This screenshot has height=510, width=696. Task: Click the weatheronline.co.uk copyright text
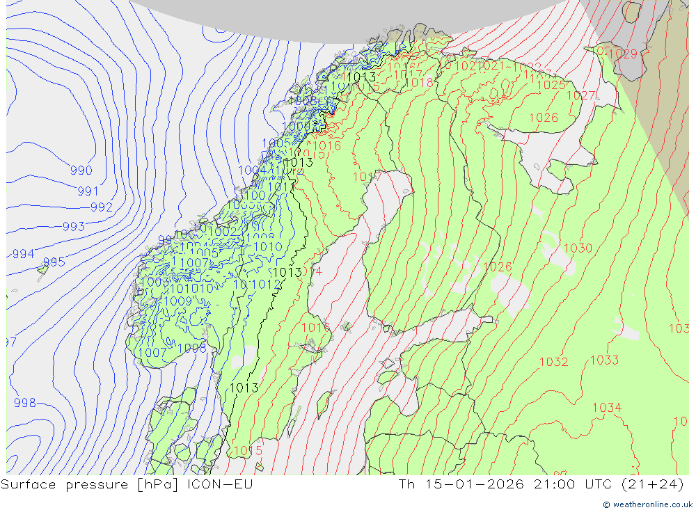pos(648,504)
